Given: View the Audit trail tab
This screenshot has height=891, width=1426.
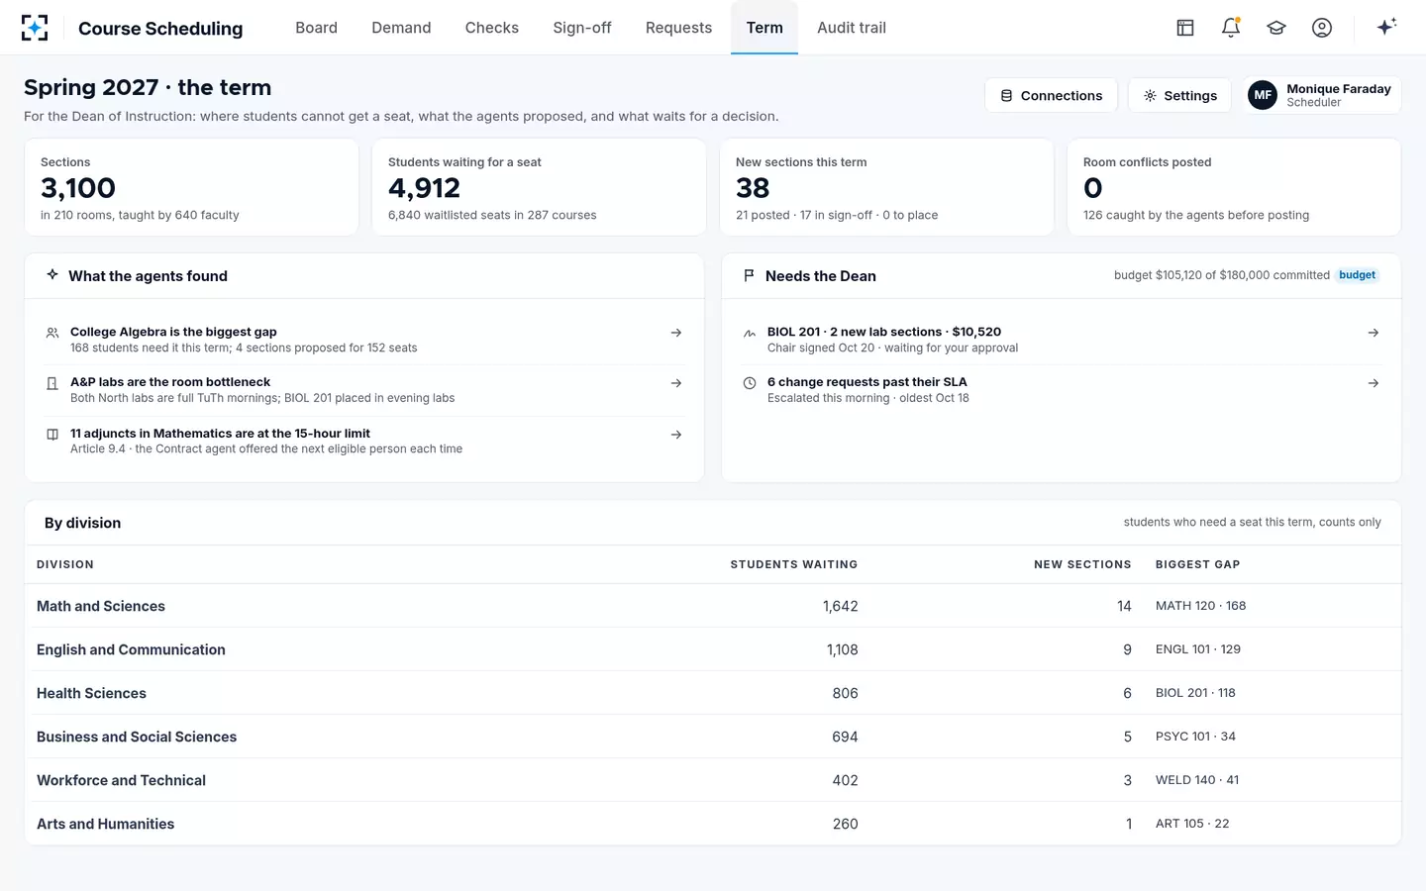Looking at the screenshot, I should [852, 28].
